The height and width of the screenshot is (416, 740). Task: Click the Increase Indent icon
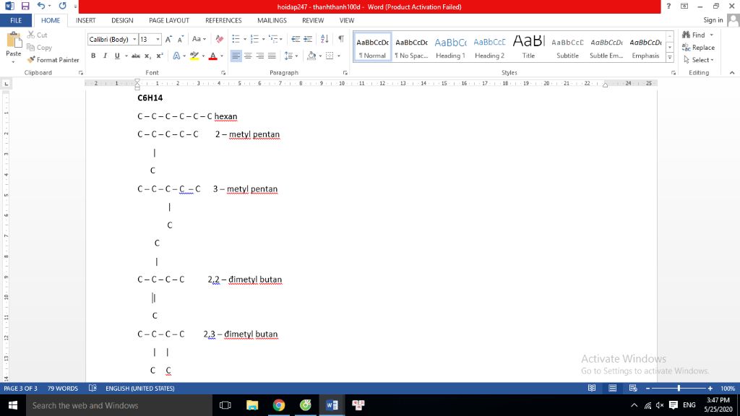click(x=309, y=40)
